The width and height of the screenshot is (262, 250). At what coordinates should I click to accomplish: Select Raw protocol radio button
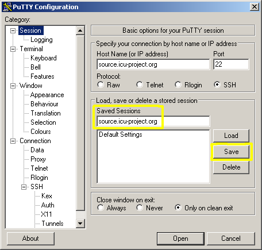pyautogui.click(x=101, y=84)
